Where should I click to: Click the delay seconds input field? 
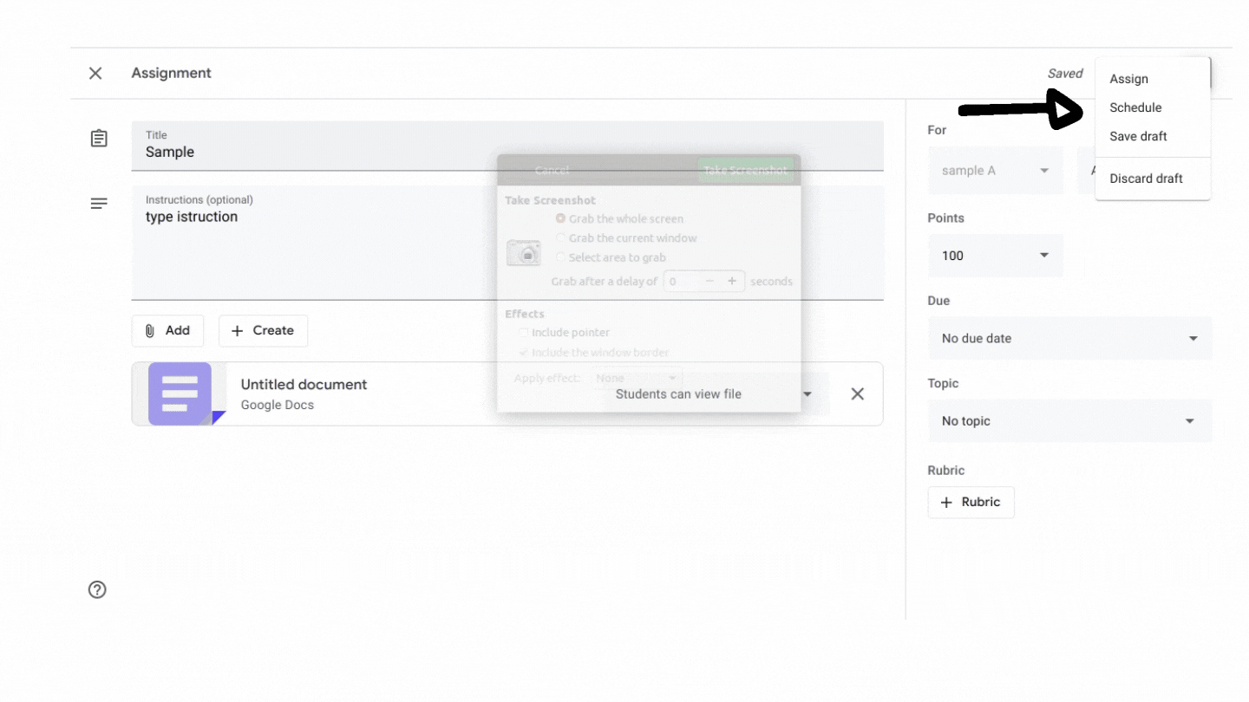[x=681, y=282]
